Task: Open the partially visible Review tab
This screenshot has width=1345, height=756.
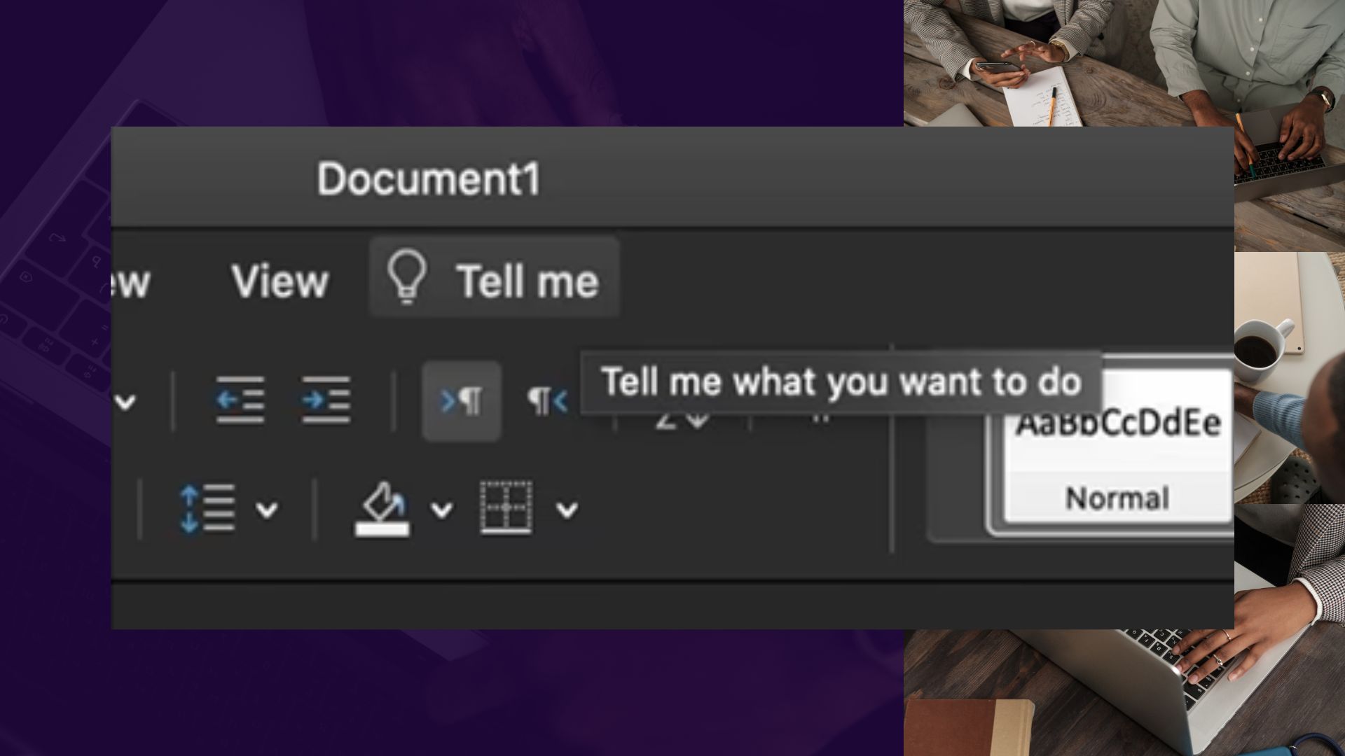Action: [x=130, y=281]
